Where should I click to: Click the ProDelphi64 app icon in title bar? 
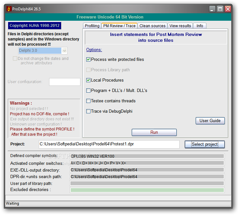click(x=9, y=9)
